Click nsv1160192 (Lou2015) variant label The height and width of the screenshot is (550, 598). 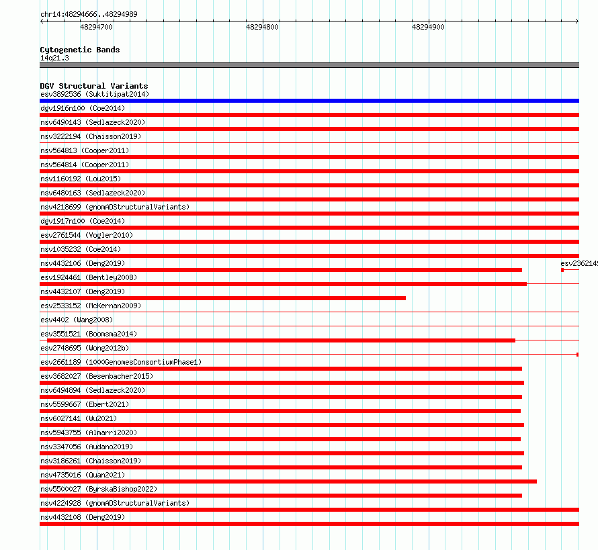click(x=81, y=179)
